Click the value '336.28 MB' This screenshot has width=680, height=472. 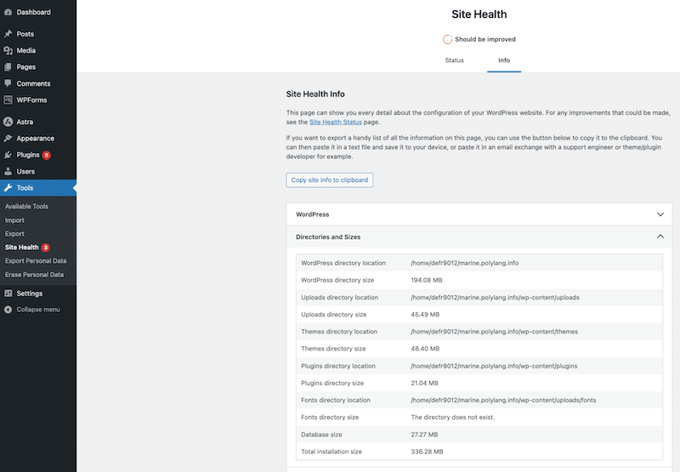click(427, 452)
